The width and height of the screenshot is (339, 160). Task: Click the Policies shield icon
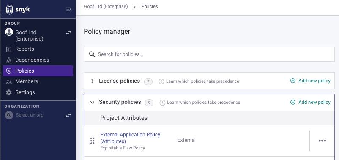(8, 71)
